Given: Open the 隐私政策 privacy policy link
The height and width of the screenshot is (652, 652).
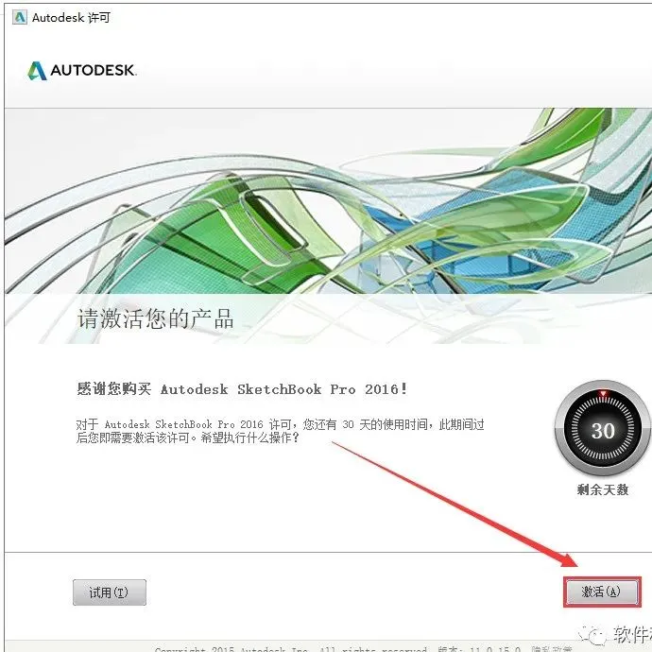Looking at the screenshot, I should coord(552,649).
